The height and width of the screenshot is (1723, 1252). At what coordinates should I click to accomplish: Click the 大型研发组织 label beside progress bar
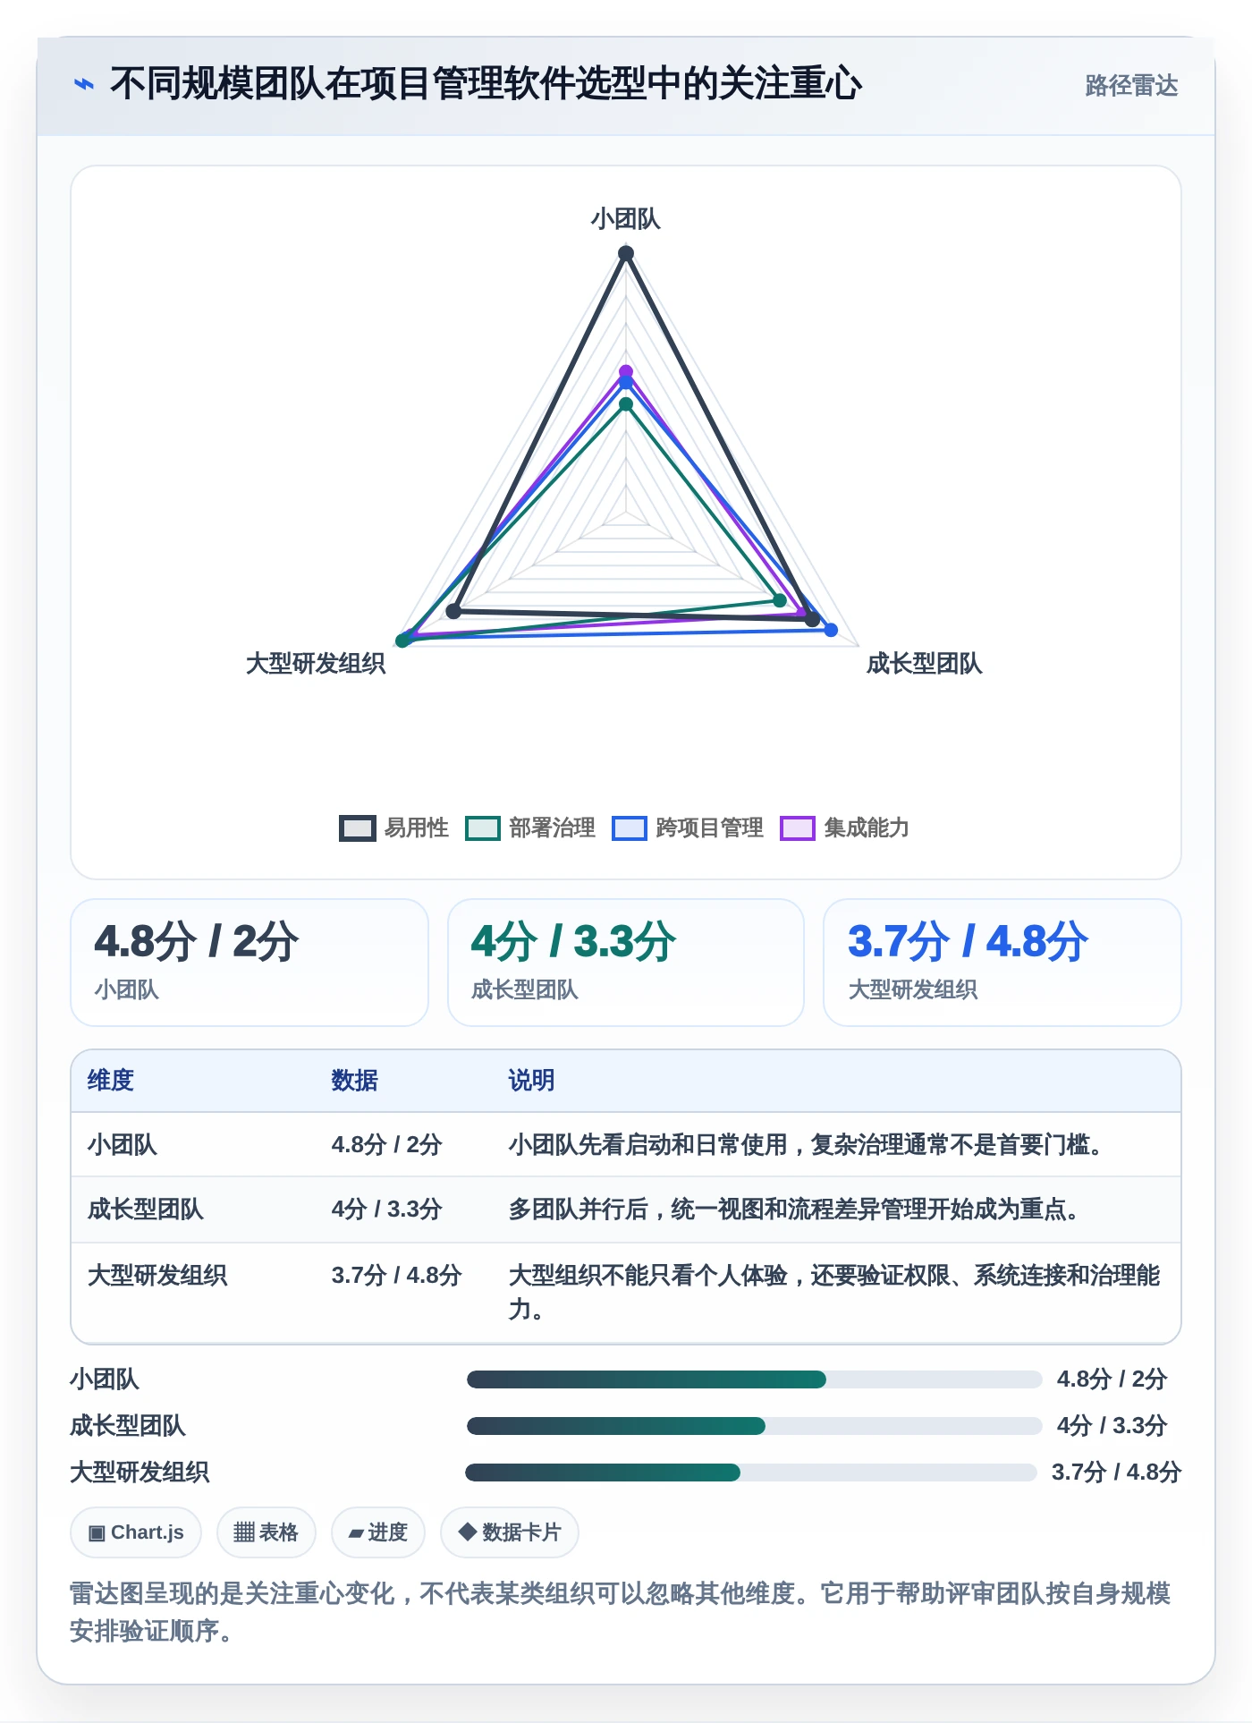[x=140, y=1473]
